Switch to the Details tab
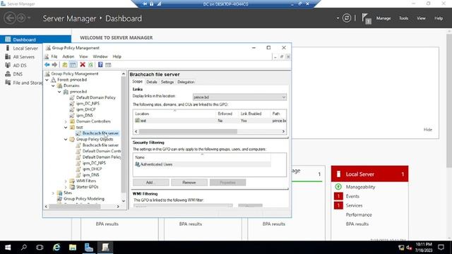The image size is (452, 254). coord(152,82)
